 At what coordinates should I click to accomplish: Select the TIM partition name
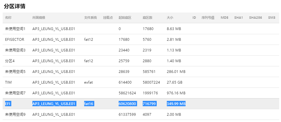tap(8, 82)
